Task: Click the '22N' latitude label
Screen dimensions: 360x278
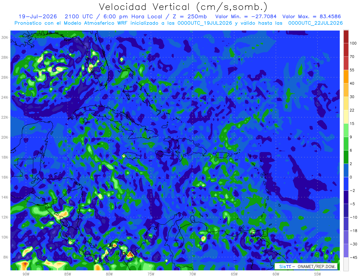Action: tap(5, 117)
